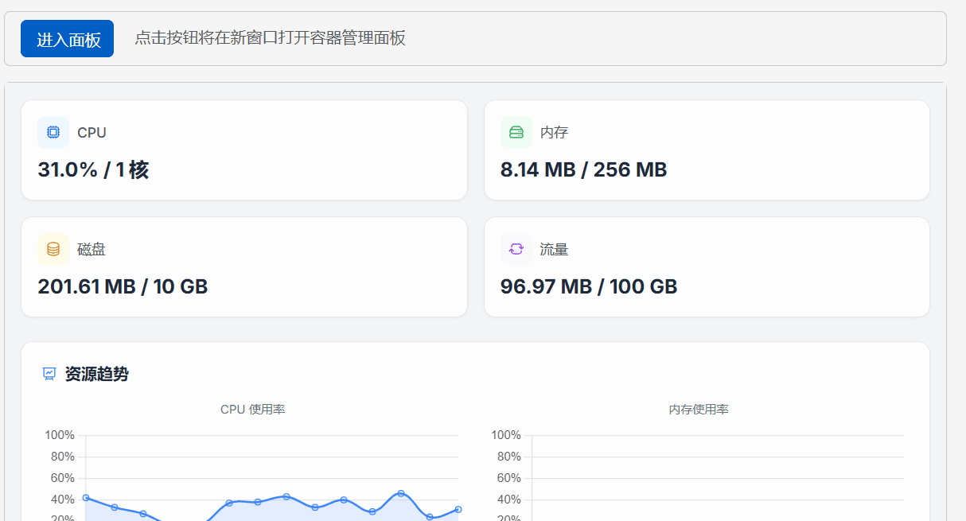This screenshot has width=966, height=521.
Task: Click the 内存使用率 chart title
Action: point(699,410)
